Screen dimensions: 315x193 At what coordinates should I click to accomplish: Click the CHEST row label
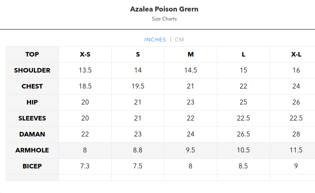click(32, 86)
